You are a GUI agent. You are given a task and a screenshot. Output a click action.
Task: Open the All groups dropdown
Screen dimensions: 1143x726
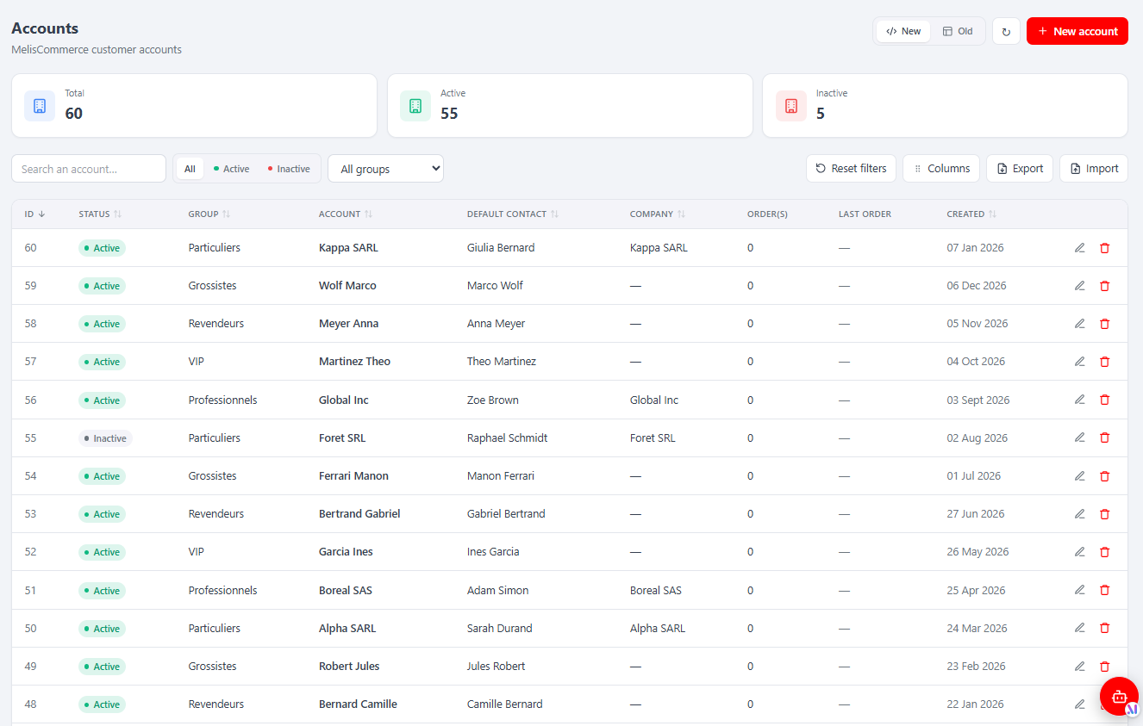point(385,169)
